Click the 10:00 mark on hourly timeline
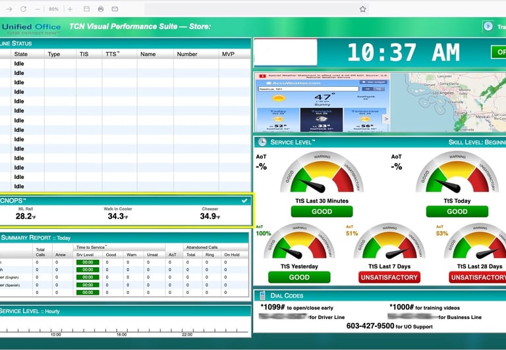Viewport: 506px width, 350px height. [55, 334]
